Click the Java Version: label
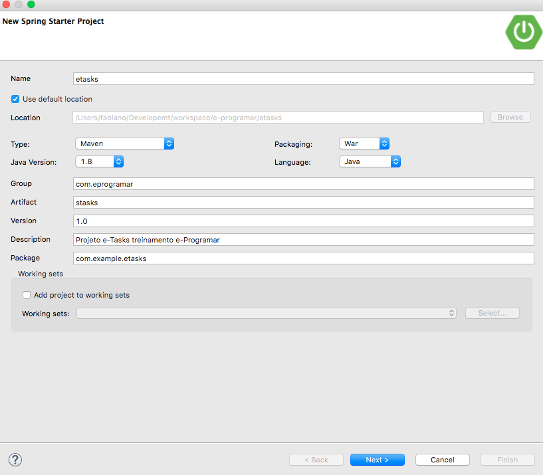The width and height of the screenshot is (543, 475). pos(34,162)
